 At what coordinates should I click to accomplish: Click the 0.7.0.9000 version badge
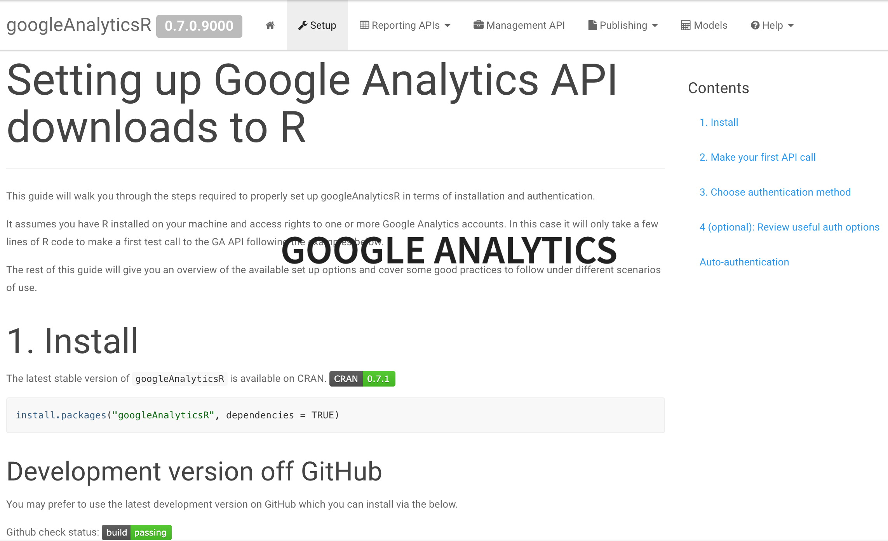(199, 26)
